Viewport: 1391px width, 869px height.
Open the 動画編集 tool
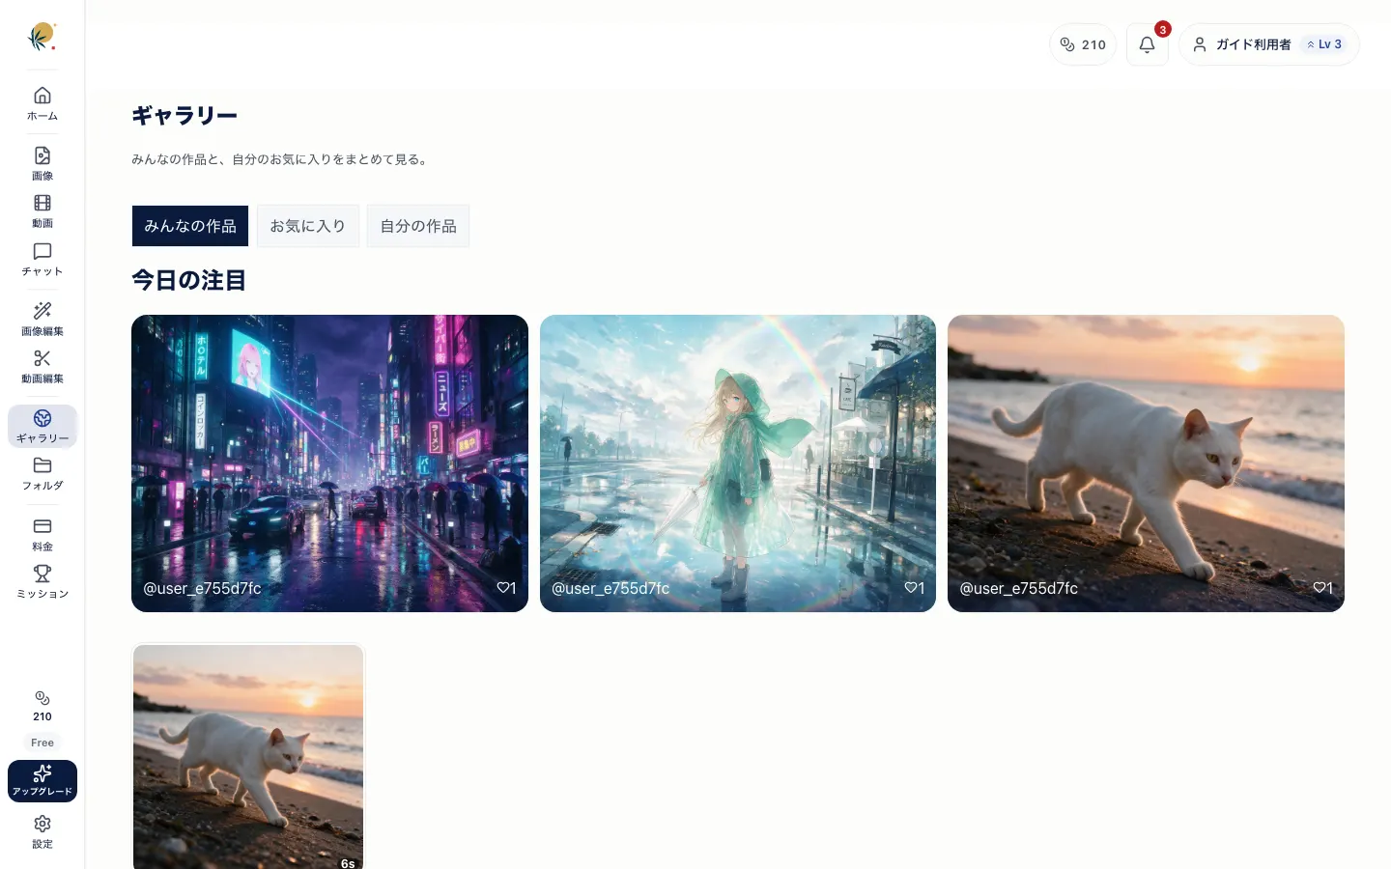[x=43, y=367]
